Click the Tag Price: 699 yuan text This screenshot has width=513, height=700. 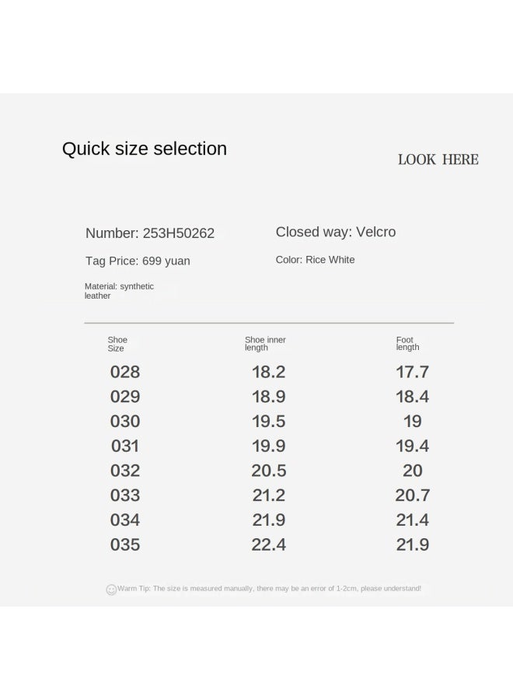pos(138,261)
